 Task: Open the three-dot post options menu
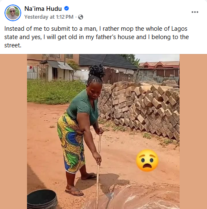pos(195,12)
